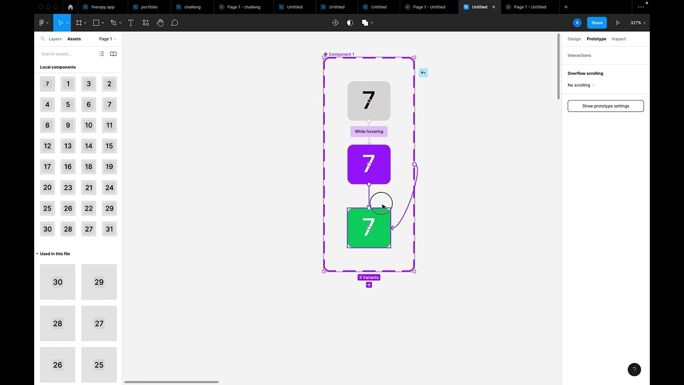
Task: Toggle the Mask contrast icon
Action: (x=350, y=23)
